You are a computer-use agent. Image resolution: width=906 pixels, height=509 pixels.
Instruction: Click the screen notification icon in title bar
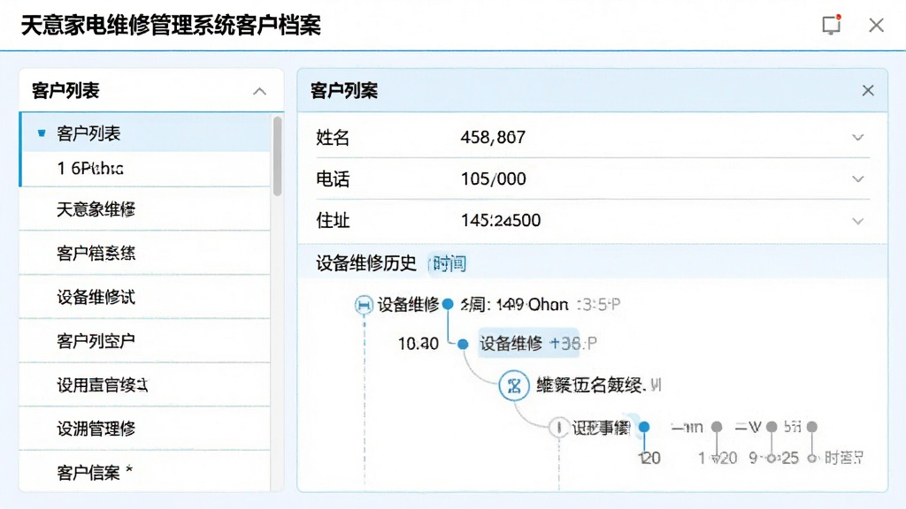[x=832, y=25]
